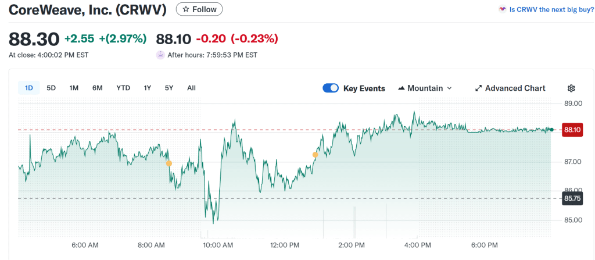Choose the 6M time range
The image size is (595, 260).
[x=97, y=88]
